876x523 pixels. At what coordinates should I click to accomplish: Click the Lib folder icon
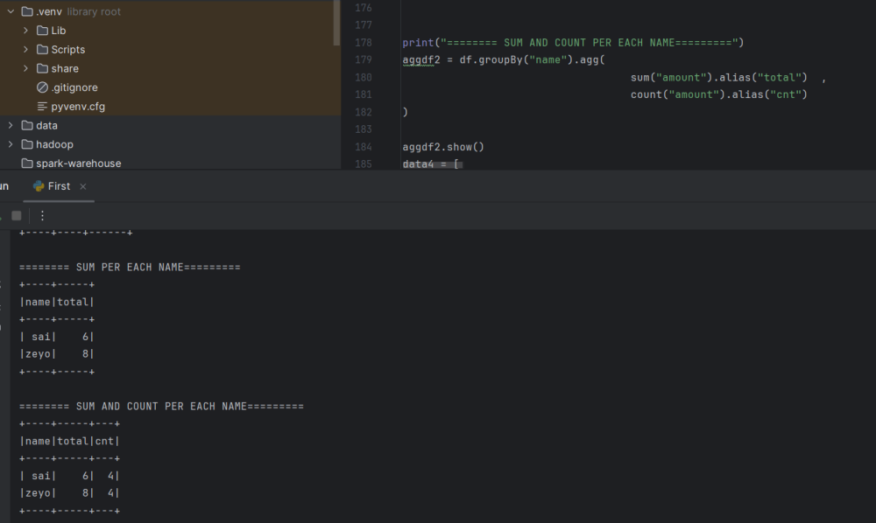42,30
